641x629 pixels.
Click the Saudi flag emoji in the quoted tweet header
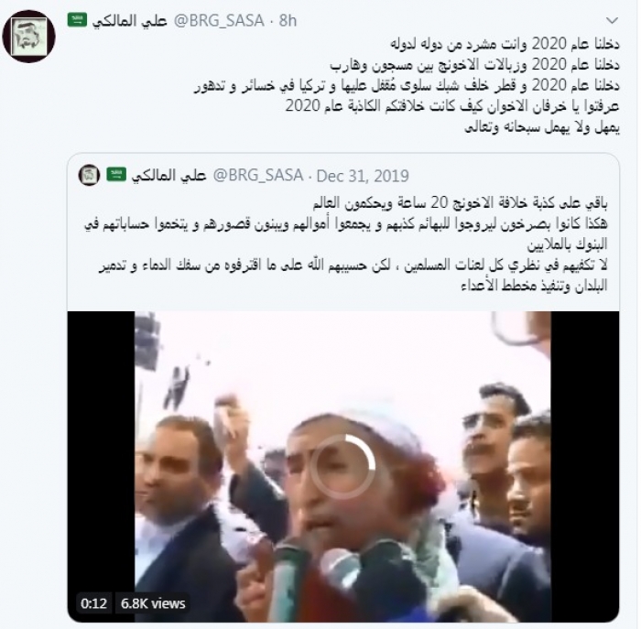tap(116, 175)
